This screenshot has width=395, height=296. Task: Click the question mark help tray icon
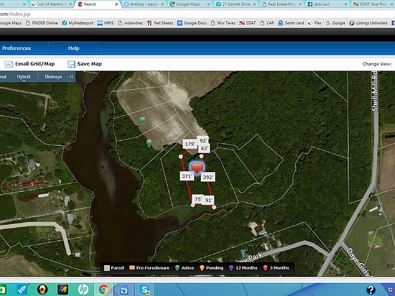tap(370, 290)
